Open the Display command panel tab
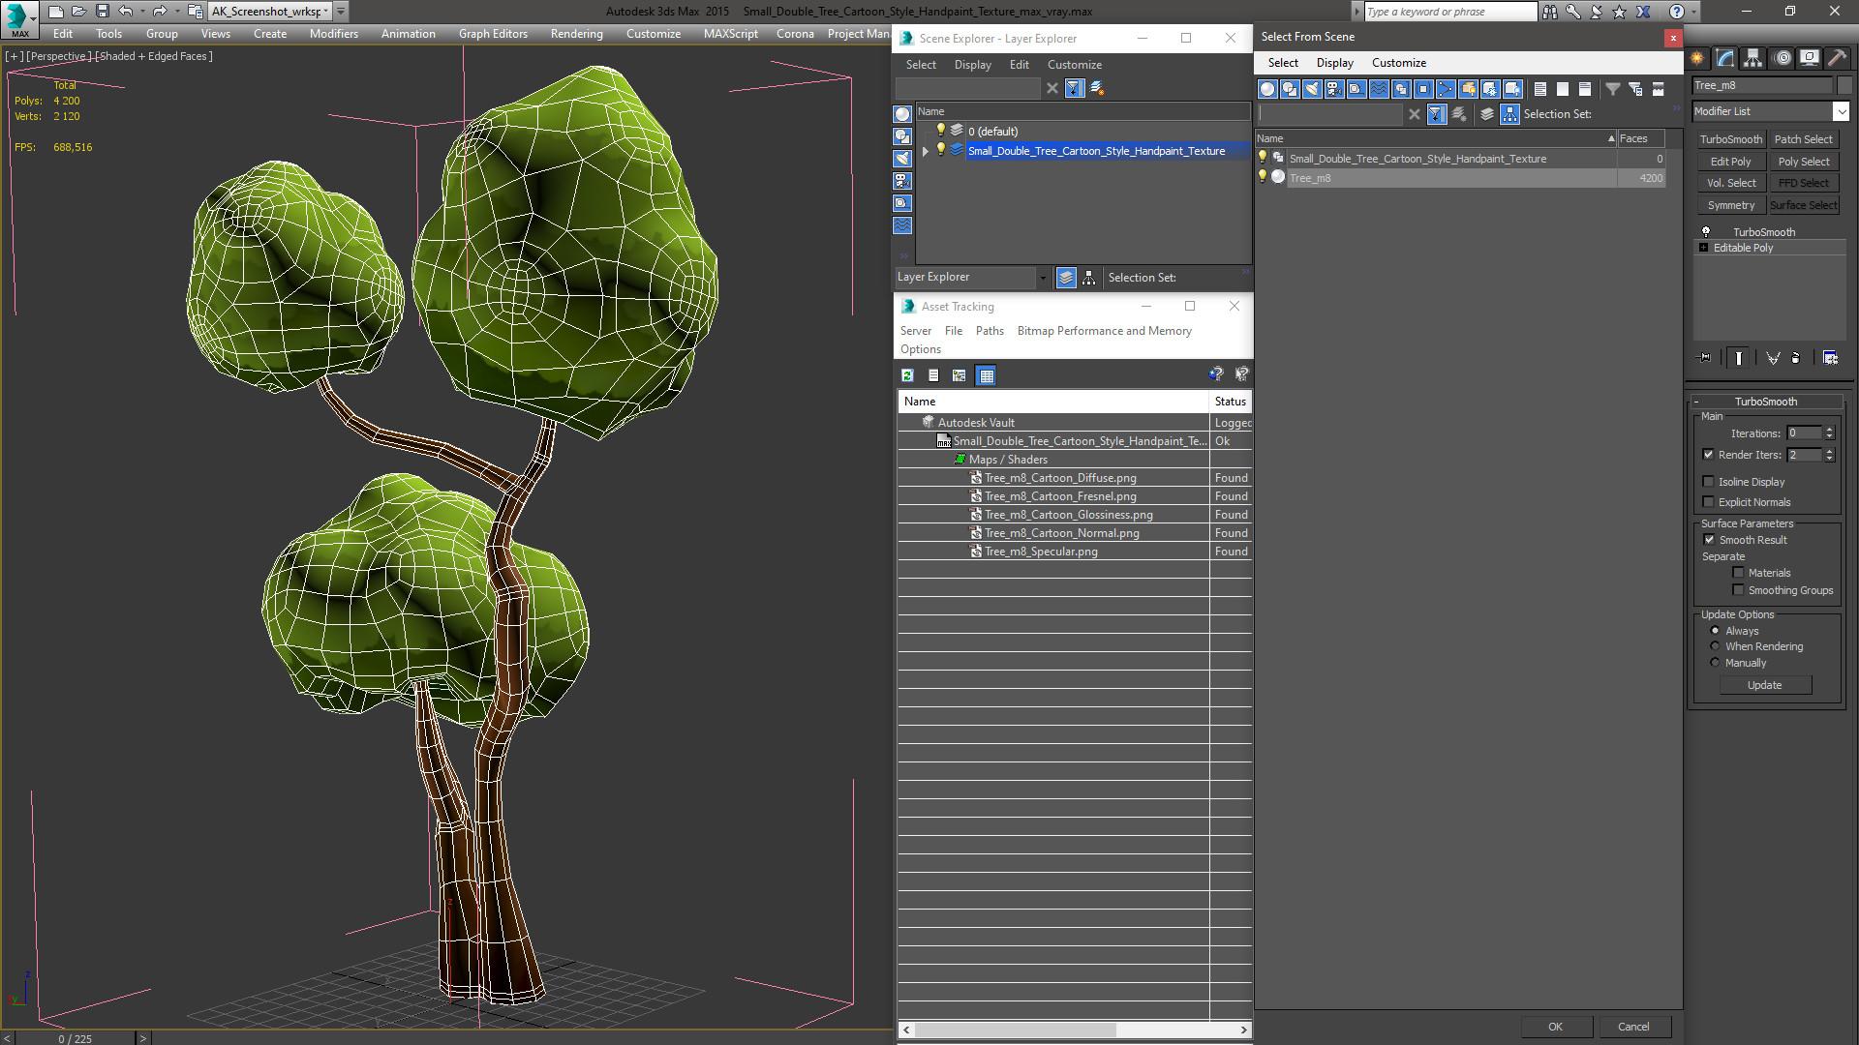This screenshot has height=1045, width=1859. click(1809, 58)
